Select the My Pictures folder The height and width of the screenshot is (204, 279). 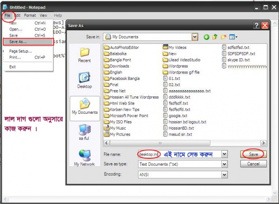[117, 134]
